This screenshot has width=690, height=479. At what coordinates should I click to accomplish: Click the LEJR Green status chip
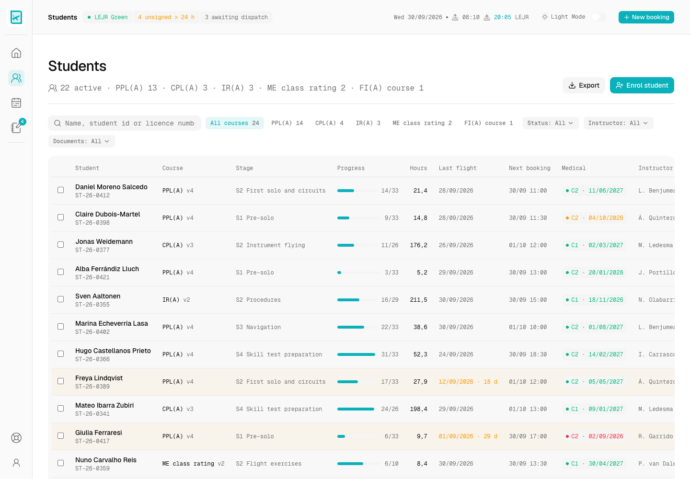[x=107, y=17]
